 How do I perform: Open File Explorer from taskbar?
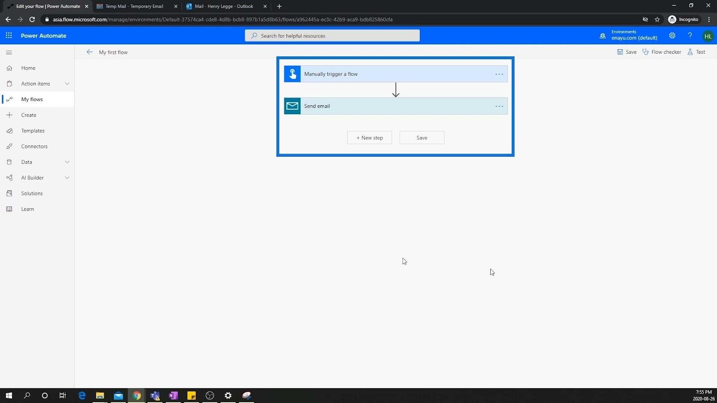(100, 395)
